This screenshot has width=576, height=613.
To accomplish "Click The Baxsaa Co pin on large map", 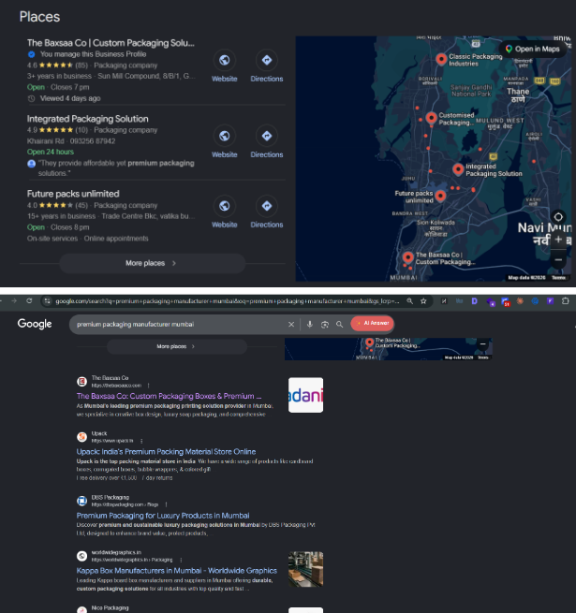I will tap(407, 257).
